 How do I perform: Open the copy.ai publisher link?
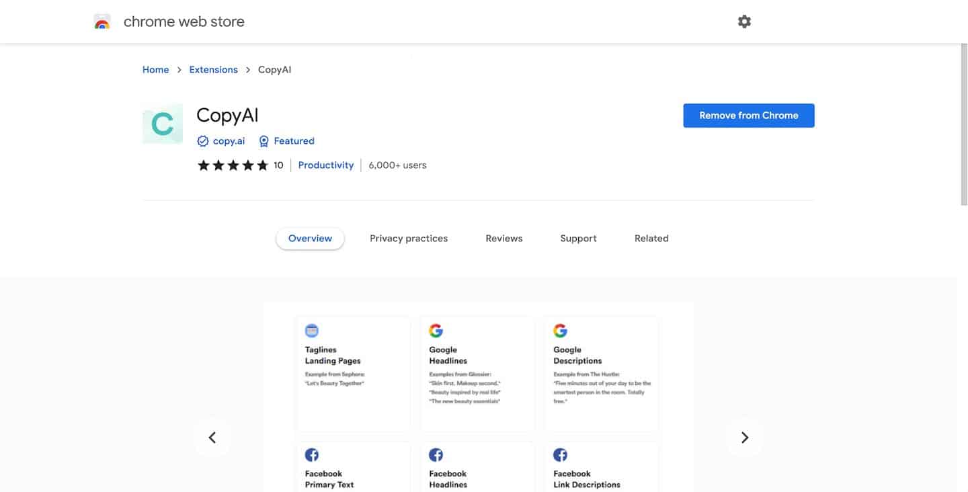tap(229, 141)
